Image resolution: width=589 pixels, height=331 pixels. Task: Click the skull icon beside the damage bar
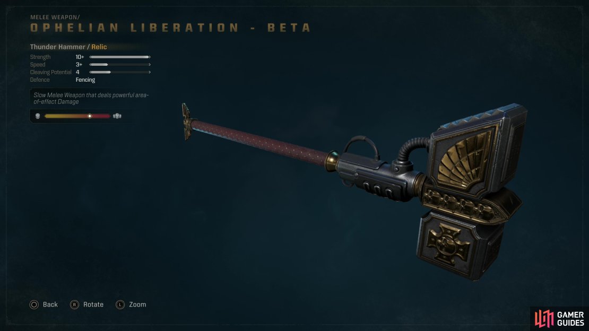(x=38, y=116)
